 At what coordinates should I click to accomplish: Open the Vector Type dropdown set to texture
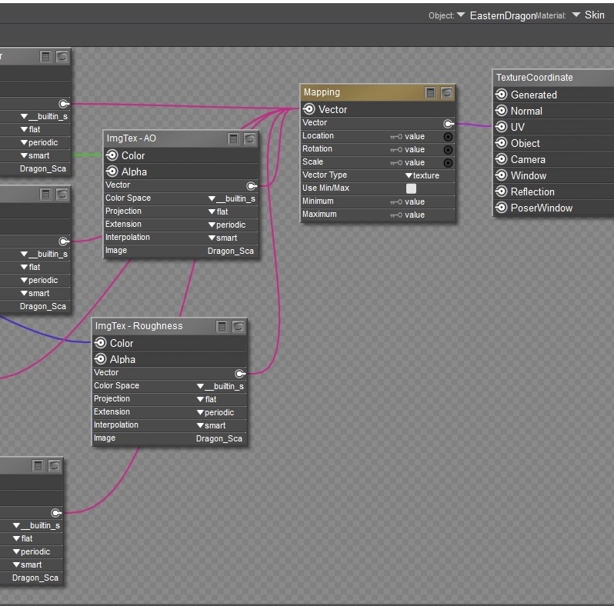(x=422, y=175)
